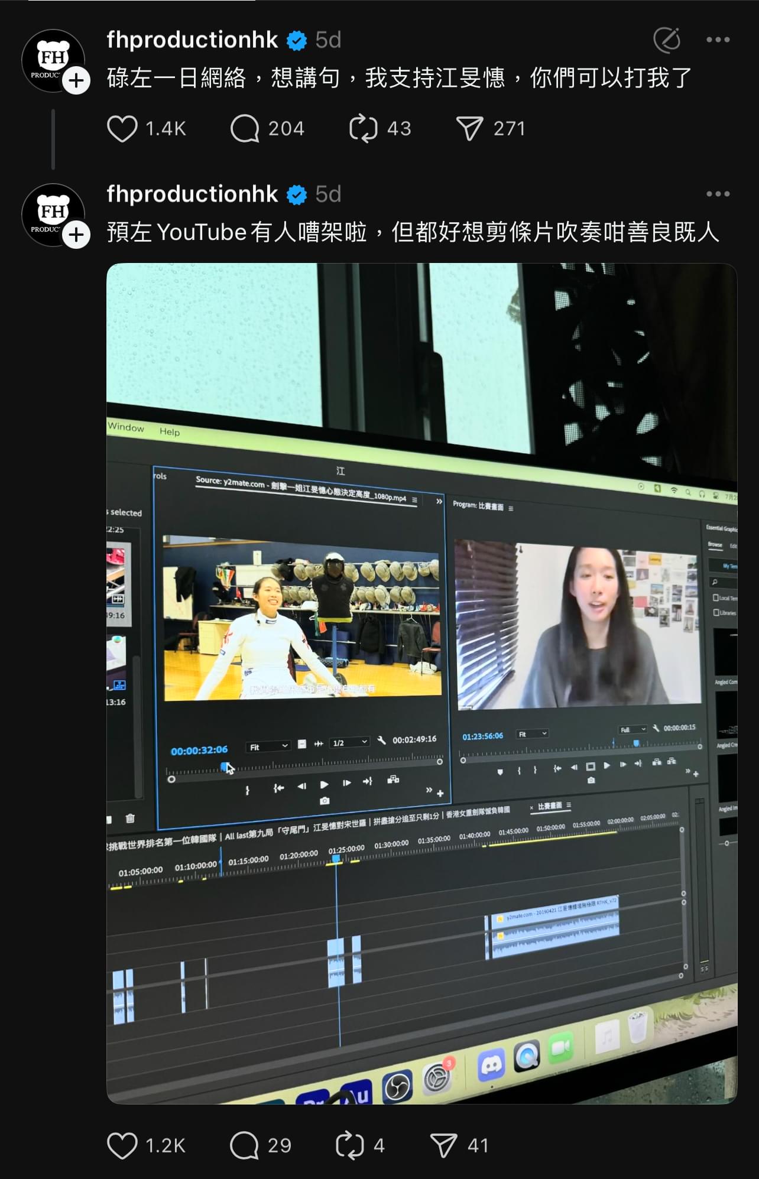Select the Program 比賽畫面 monitor tab

pos(478,505)
